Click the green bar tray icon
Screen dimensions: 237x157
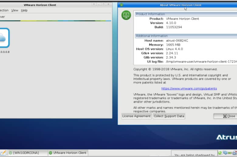tap(230, 153)
